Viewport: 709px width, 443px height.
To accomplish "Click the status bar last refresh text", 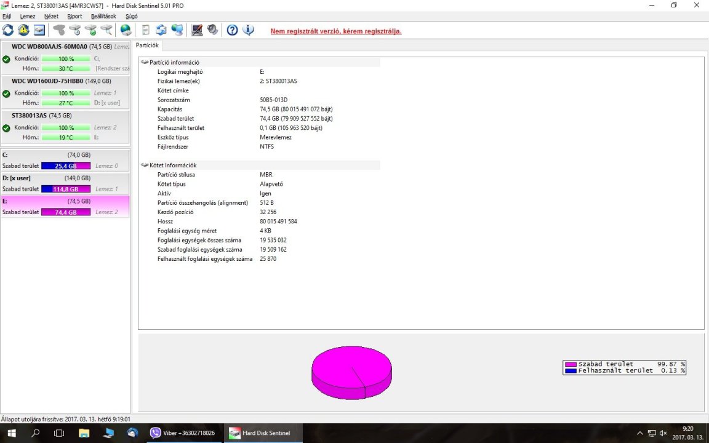I will 66,420.
